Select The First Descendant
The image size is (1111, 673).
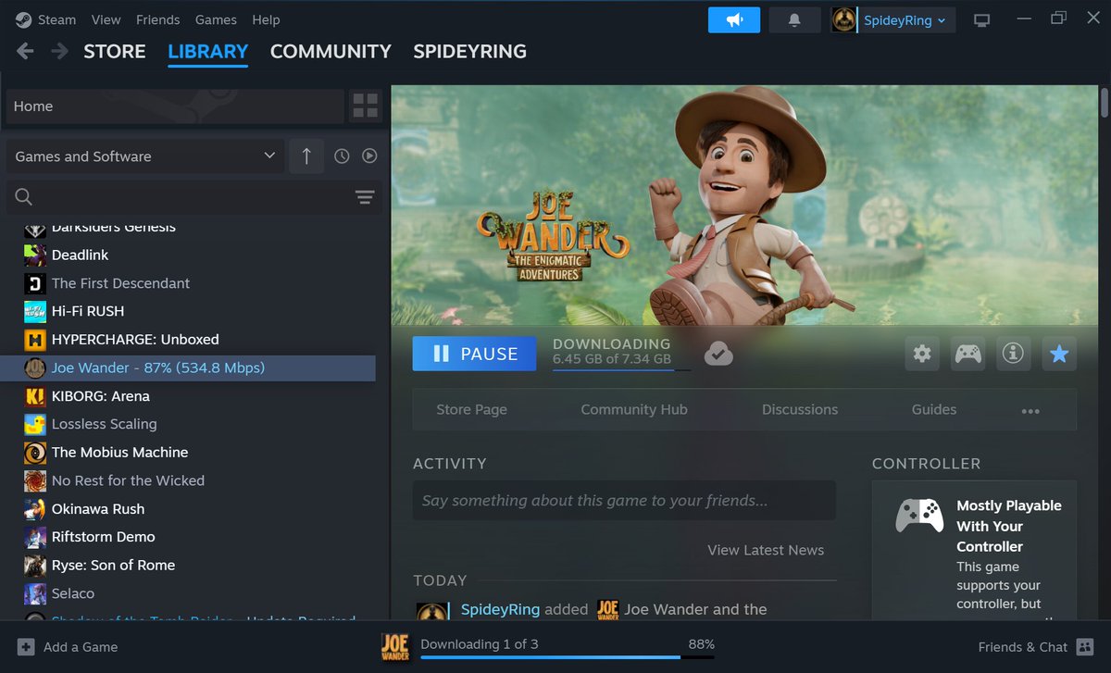point(120,283)
